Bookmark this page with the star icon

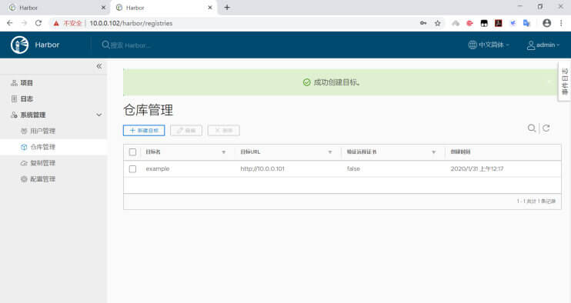438,23
